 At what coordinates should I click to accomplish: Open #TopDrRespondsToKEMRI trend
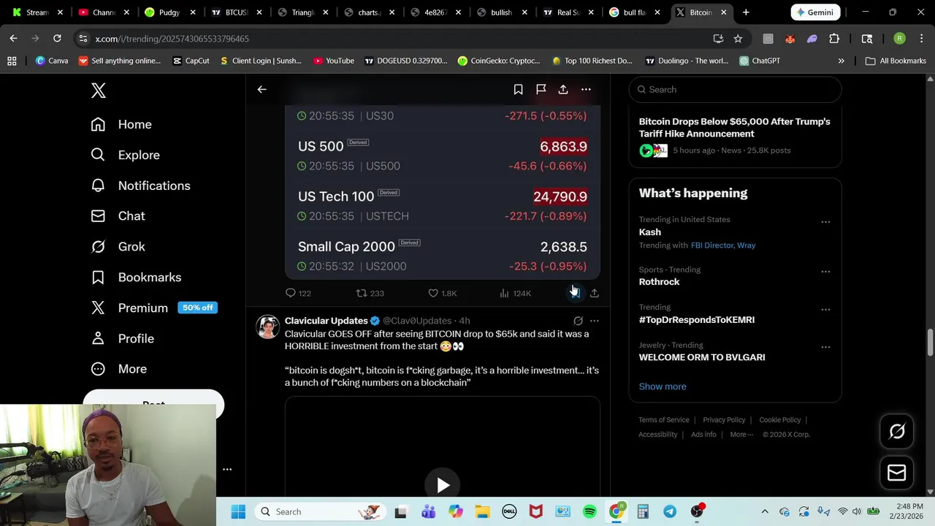[x=697, y=320]
